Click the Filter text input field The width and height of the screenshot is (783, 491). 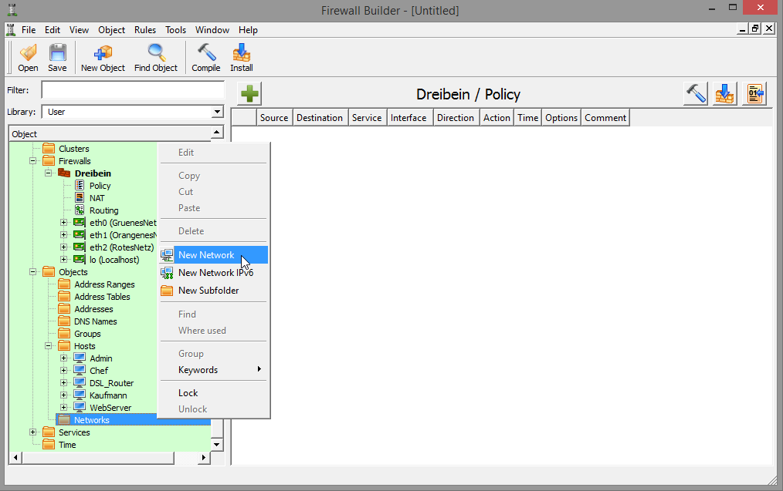coord(132,90)
